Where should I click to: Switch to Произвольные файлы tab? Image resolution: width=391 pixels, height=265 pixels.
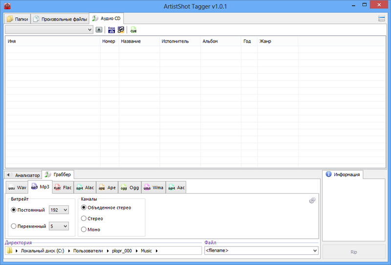point(60,19)
